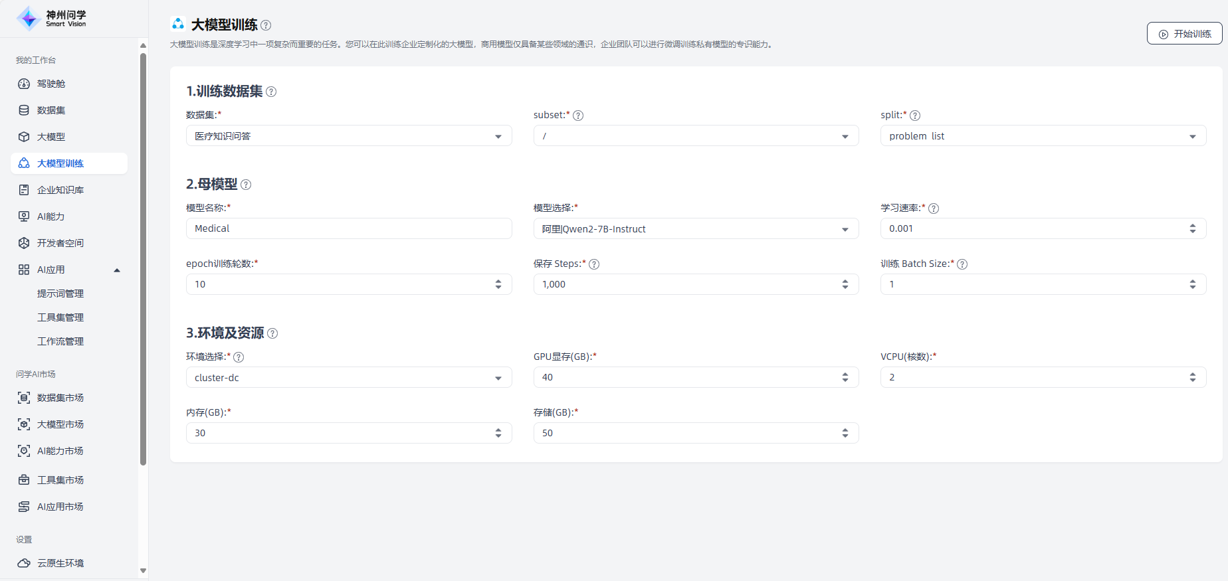Click GPU显存 stepper arrows

[x=845, y=377]
